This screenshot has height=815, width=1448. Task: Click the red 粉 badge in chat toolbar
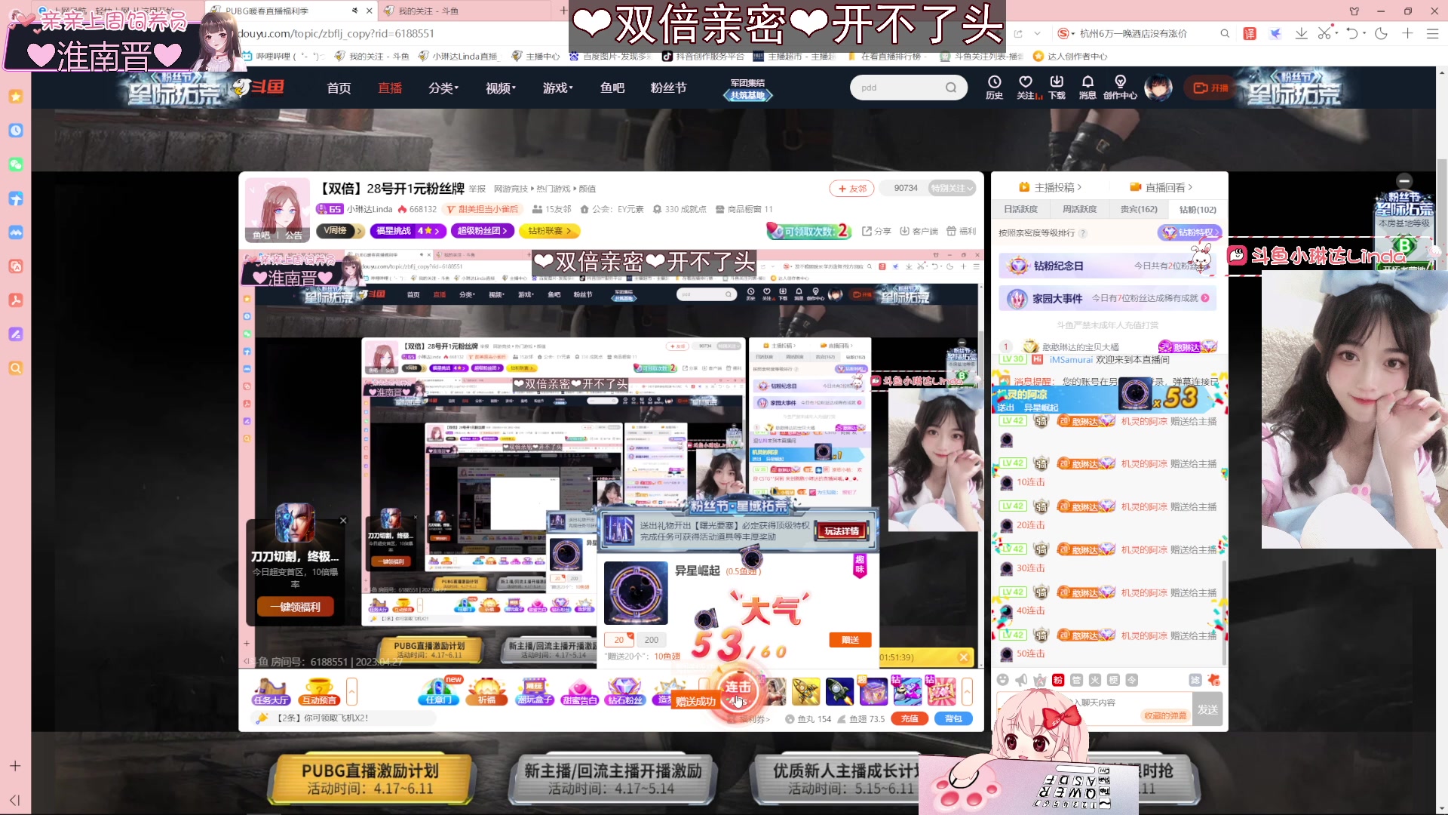pyautogui.click(x=1058, y=680)
